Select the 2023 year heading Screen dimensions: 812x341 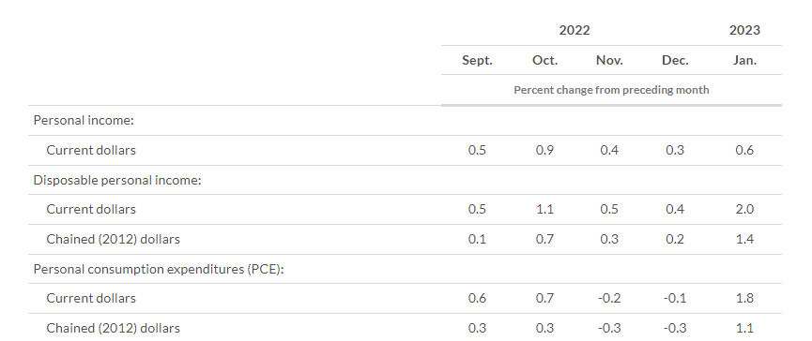744,31
